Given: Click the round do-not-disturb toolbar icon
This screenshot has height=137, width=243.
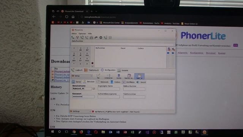Looking at the screenshot, I should pos(101,38).
